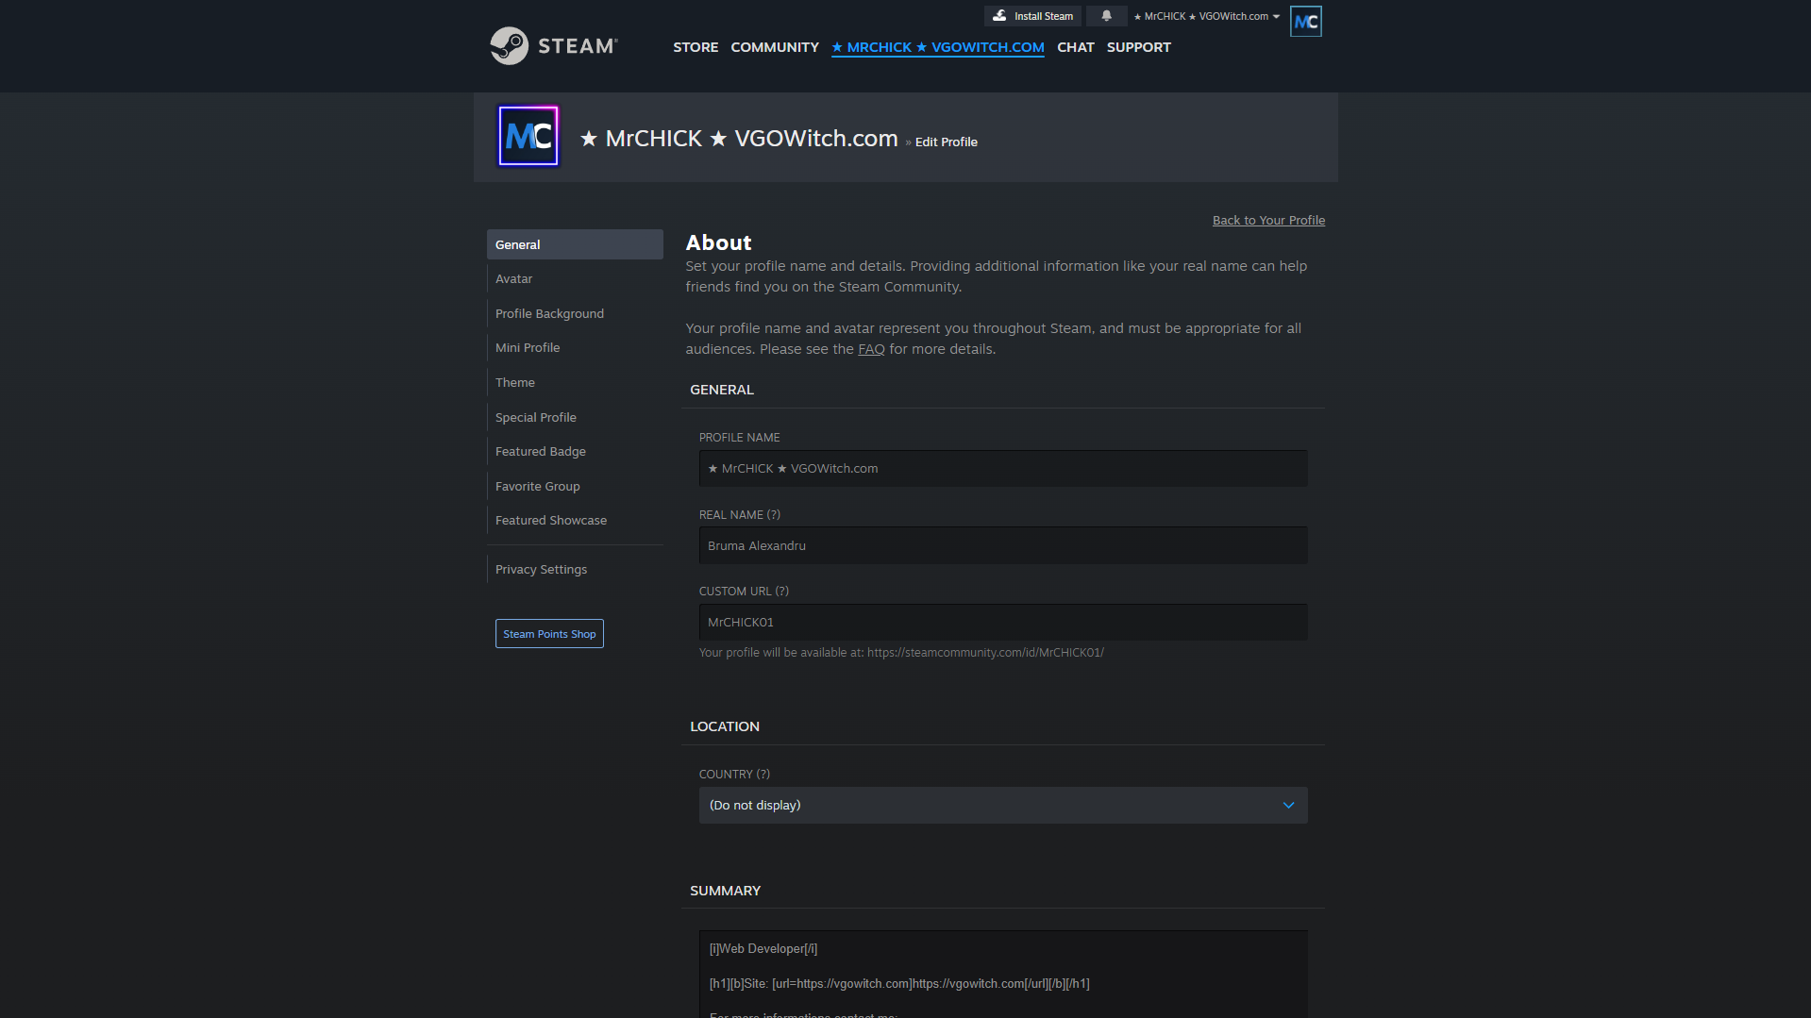
Task: Open the Featured Badge section
Action: pos(575,452)
